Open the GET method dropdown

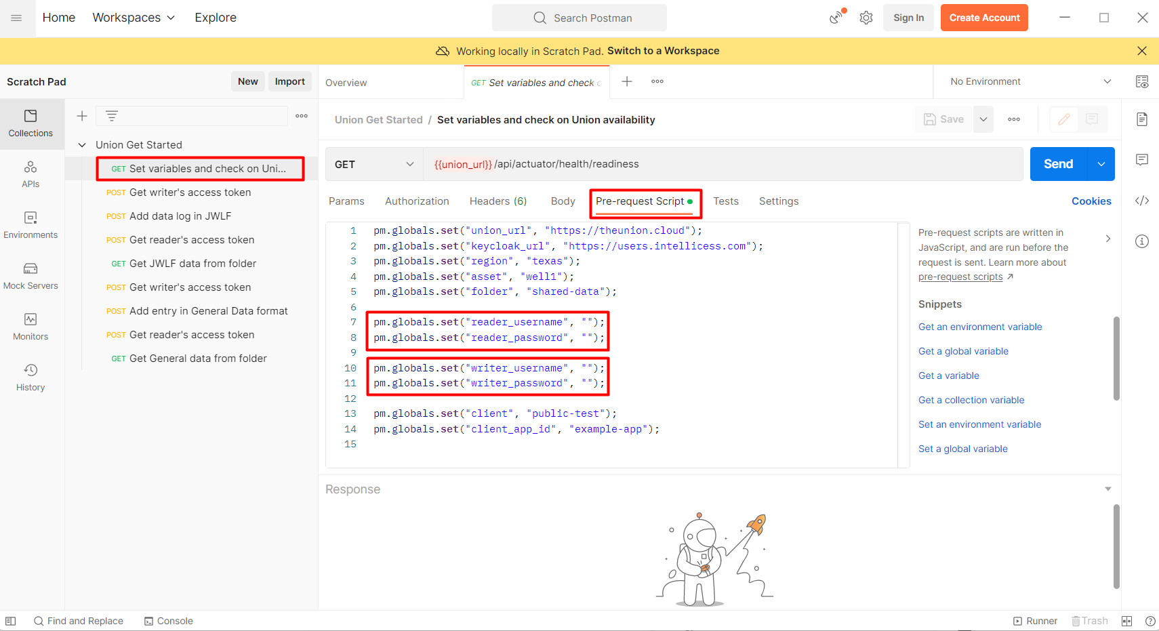click(374, 164)
